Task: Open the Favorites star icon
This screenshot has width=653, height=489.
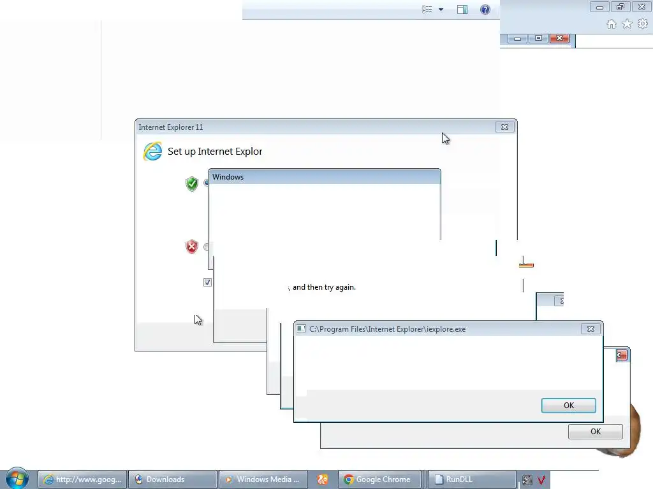Action: tap(627, 24)
